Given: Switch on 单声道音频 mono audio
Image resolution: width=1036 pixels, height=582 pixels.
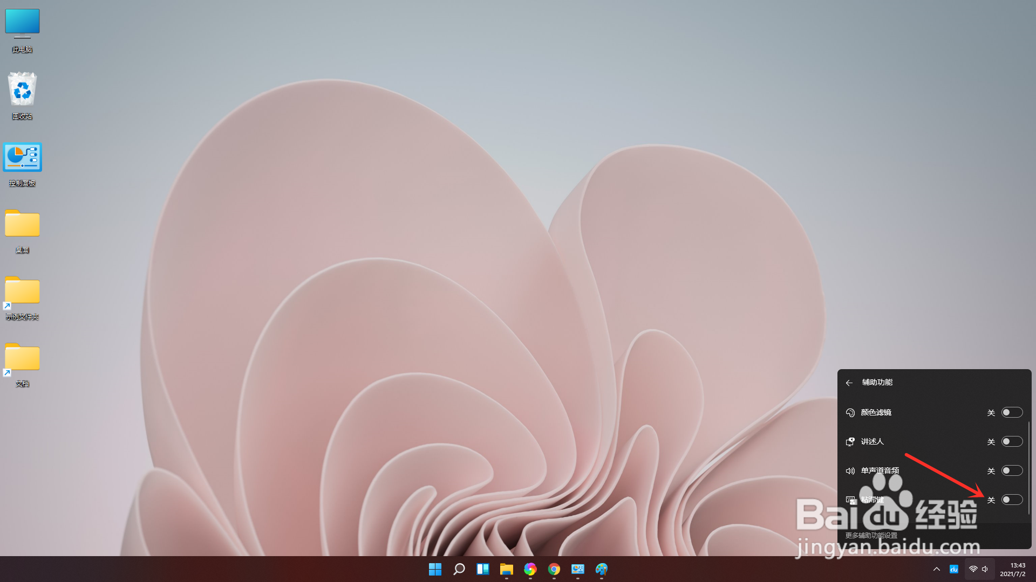Looking at the screenshot, I should point(1012,470).
